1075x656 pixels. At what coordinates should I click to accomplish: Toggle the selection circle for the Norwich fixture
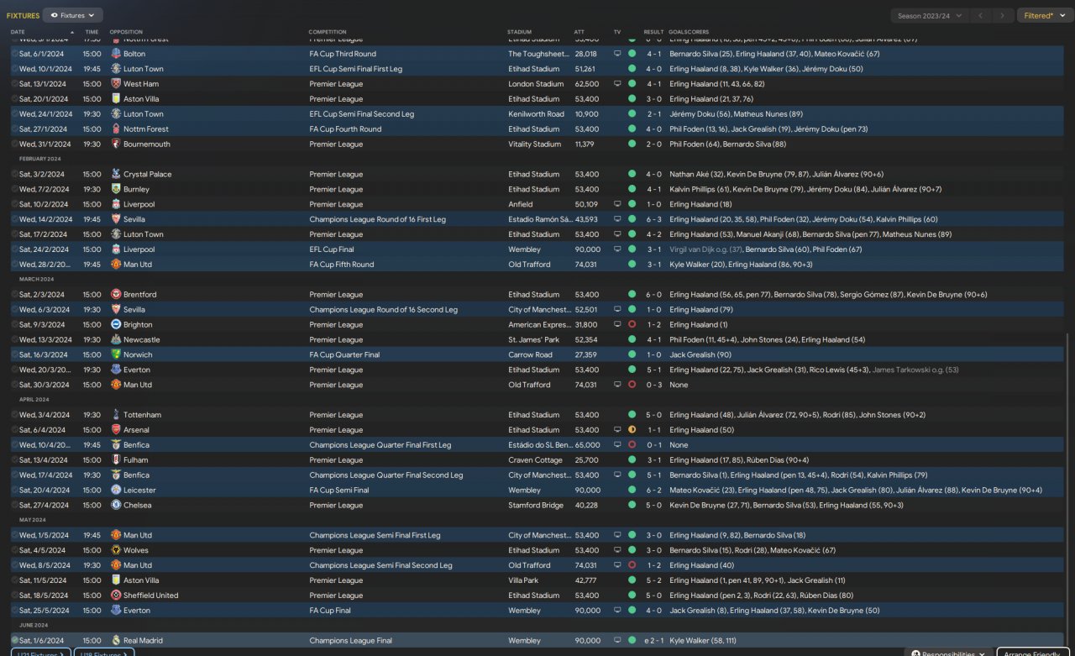[14, 355]
